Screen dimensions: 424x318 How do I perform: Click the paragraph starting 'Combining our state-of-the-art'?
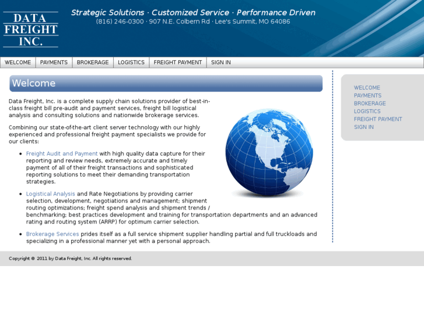(107, 135)
